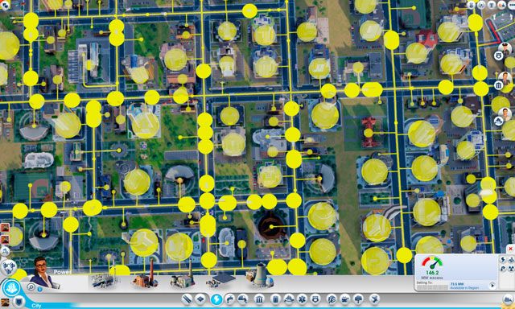This screenshot has height=309, width=515.
Task: Open the Sewage menu icon
Action: (x=243, y=299)
